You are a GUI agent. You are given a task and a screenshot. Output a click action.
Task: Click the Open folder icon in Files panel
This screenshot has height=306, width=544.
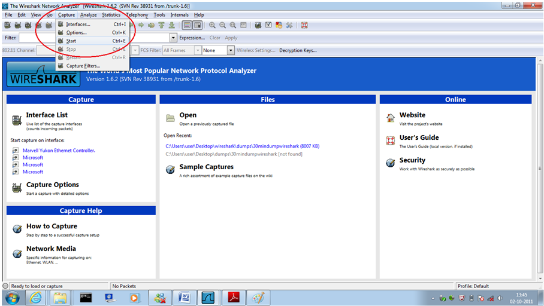pyautogui.click(x=170, y=118)
